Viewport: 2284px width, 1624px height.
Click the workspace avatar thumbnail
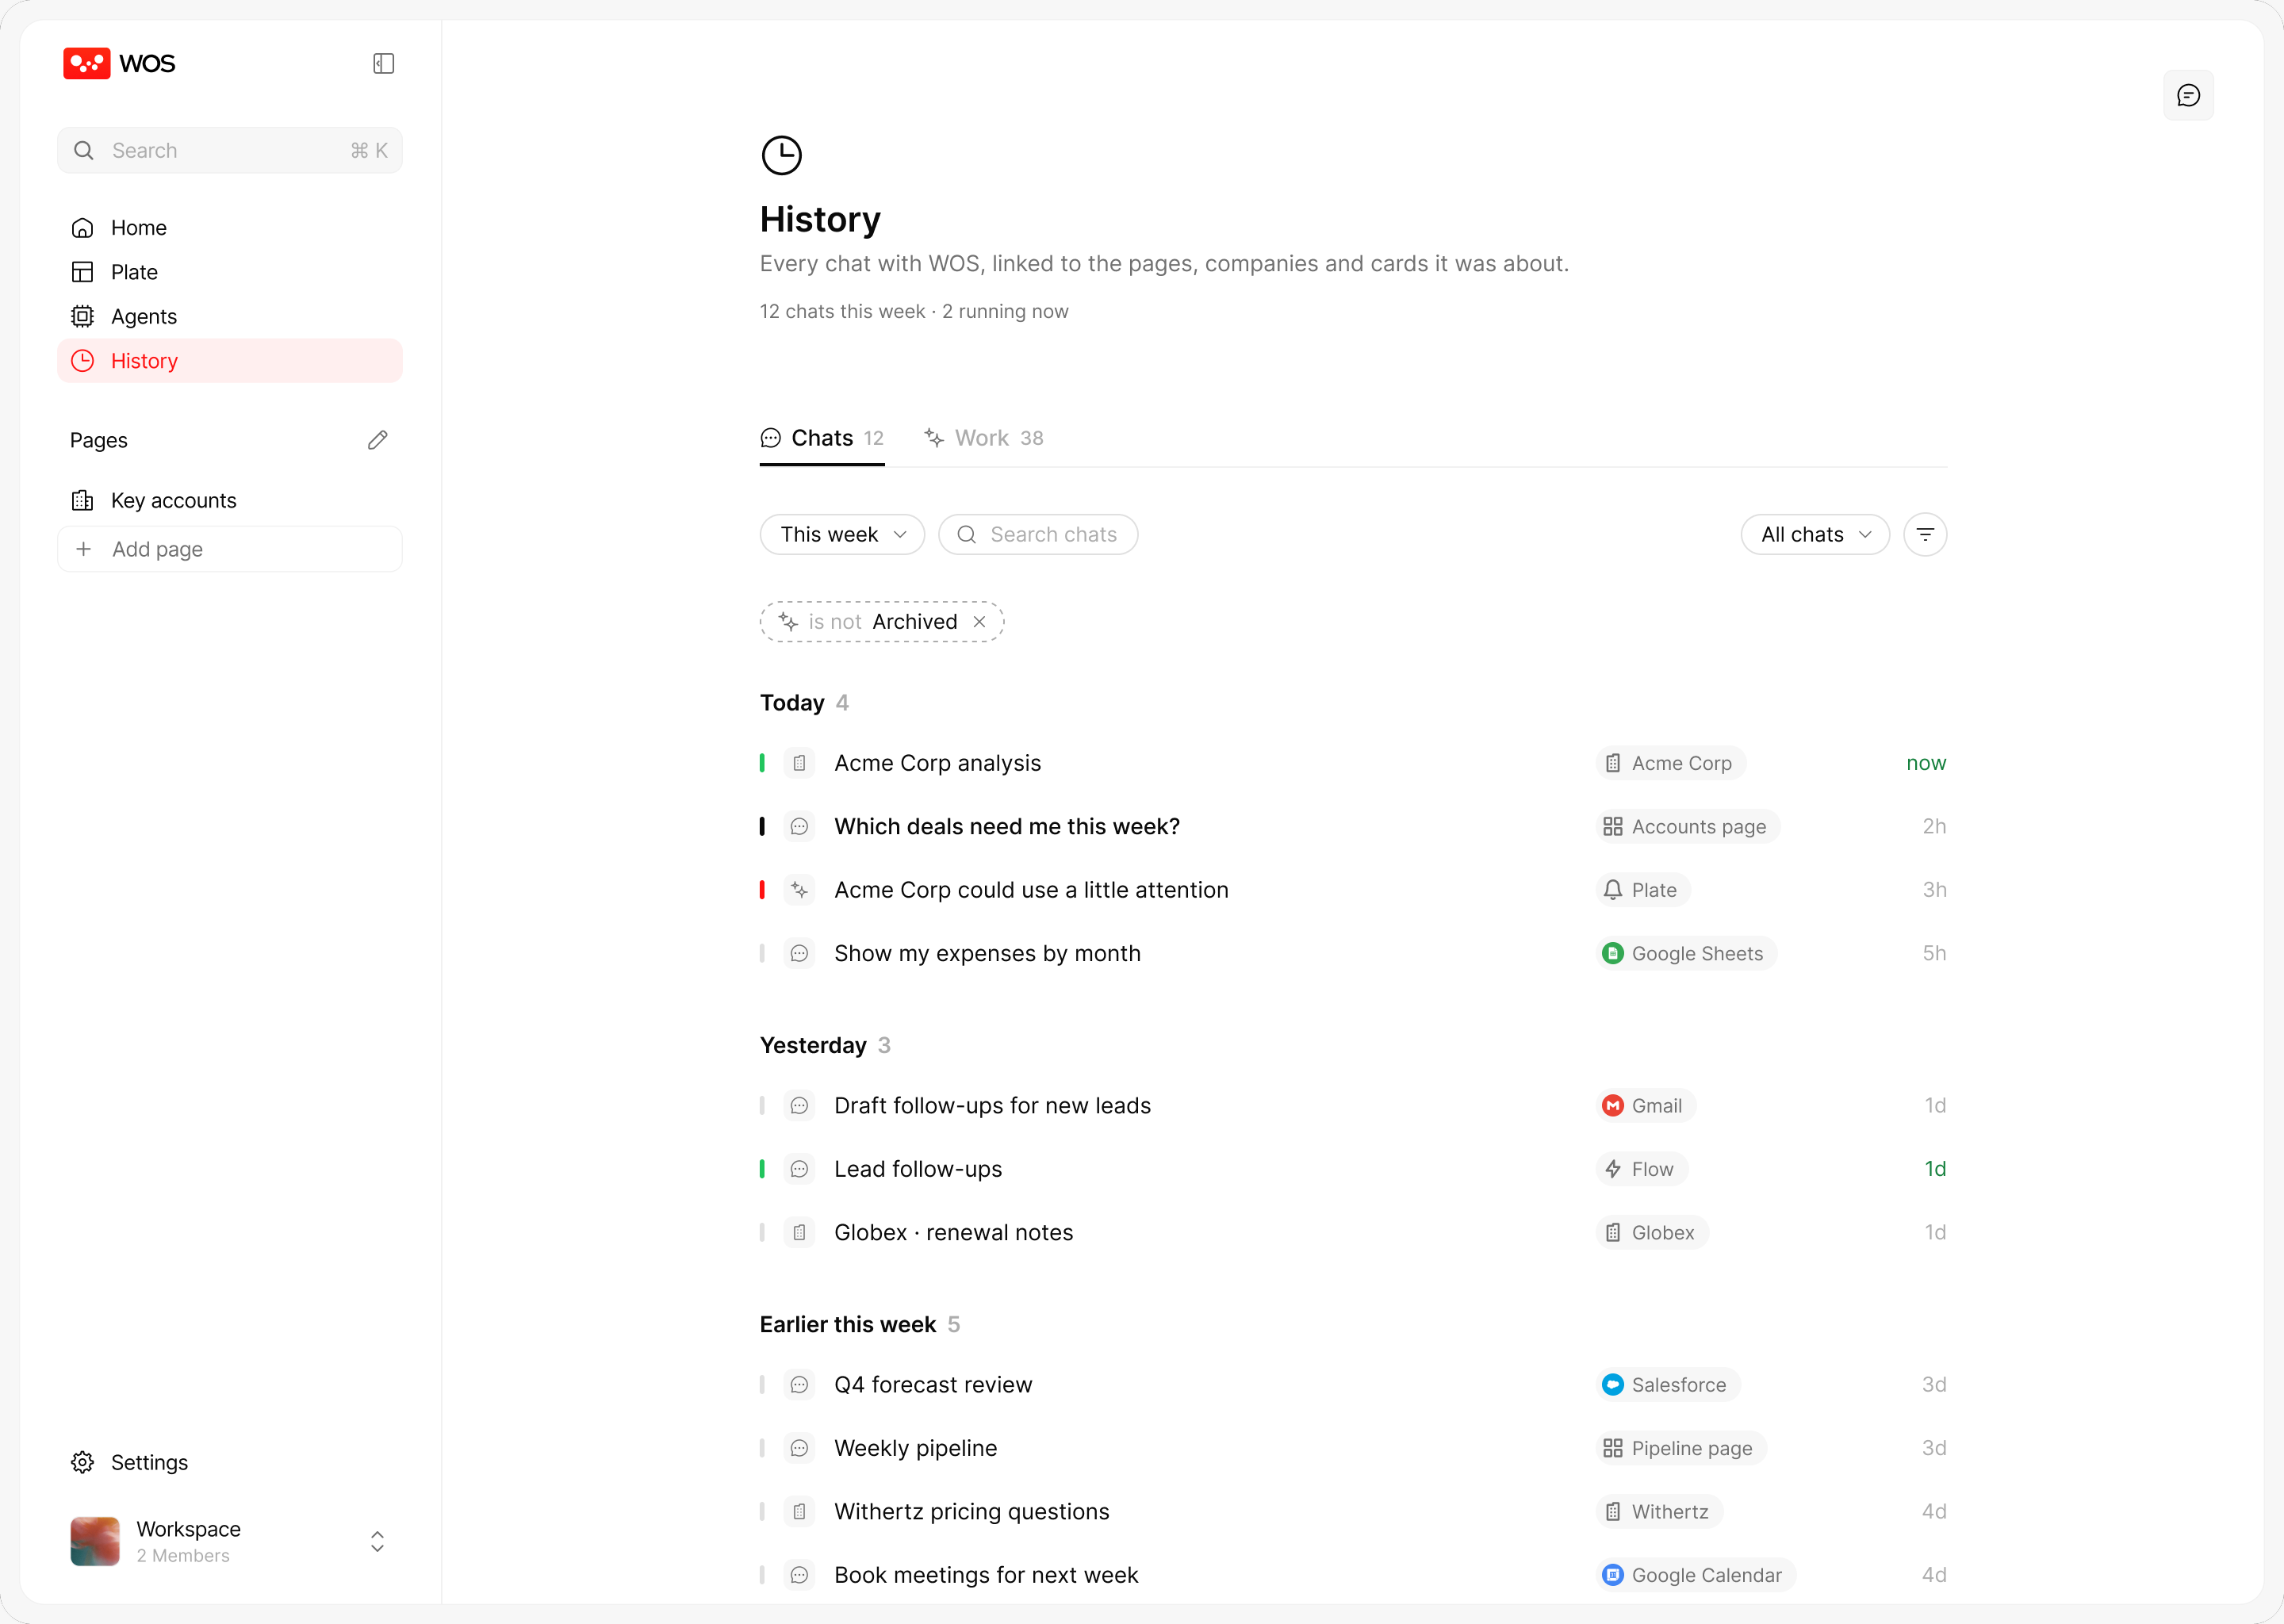click(95, 1541)
